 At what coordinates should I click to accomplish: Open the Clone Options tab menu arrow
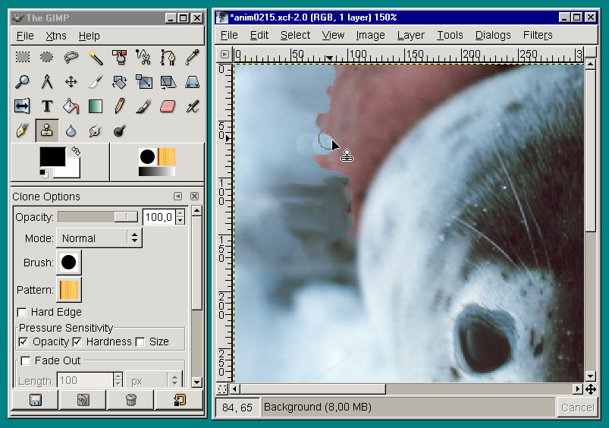pyautogui.click(x=178, y=197)
